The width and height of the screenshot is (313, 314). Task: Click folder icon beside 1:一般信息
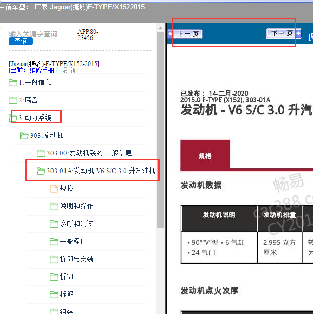click(13, 83)
